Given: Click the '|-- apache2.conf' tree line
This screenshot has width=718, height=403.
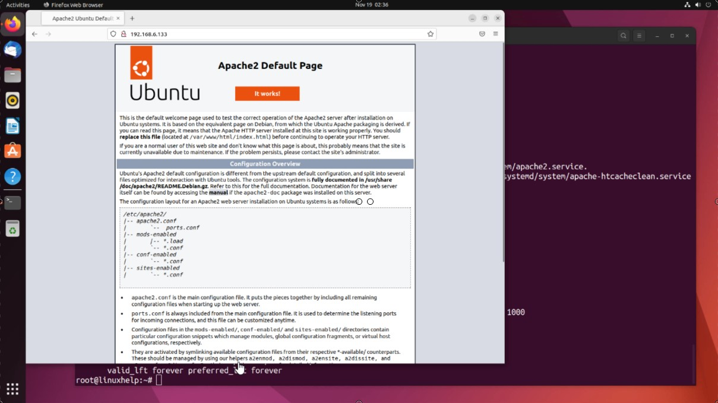Looking at the screenshot, I should pos(150,221).
